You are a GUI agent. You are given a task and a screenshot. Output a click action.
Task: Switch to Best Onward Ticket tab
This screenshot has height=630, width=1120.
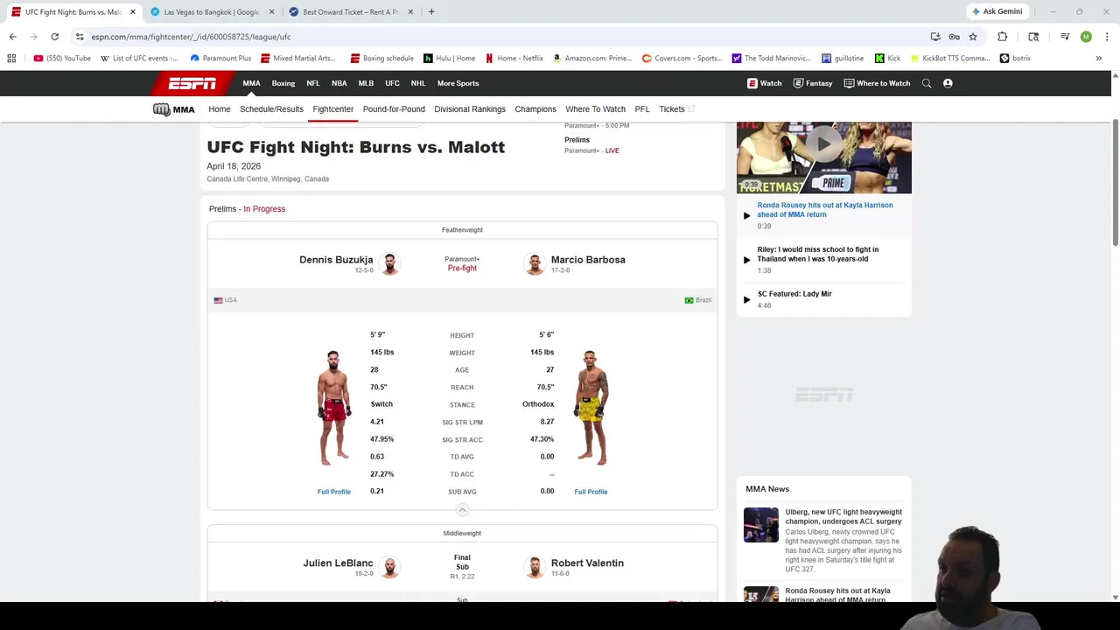[x=350, y=12]
